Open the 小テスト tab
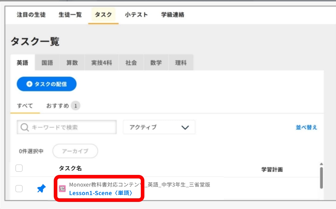The image size is (336, 209). tap(136, 15)
